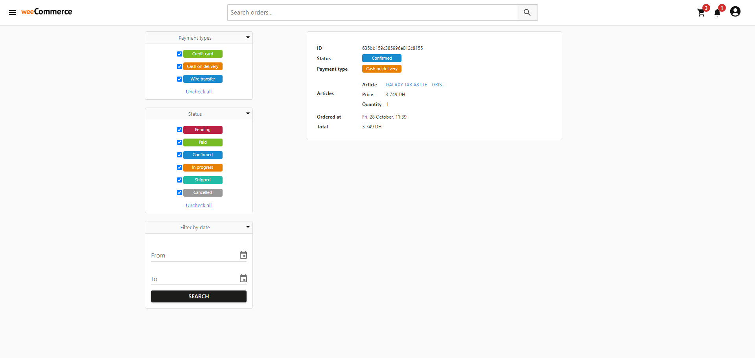Collapse the Payment types panel
755x358 pixels.
coord(248,38)
